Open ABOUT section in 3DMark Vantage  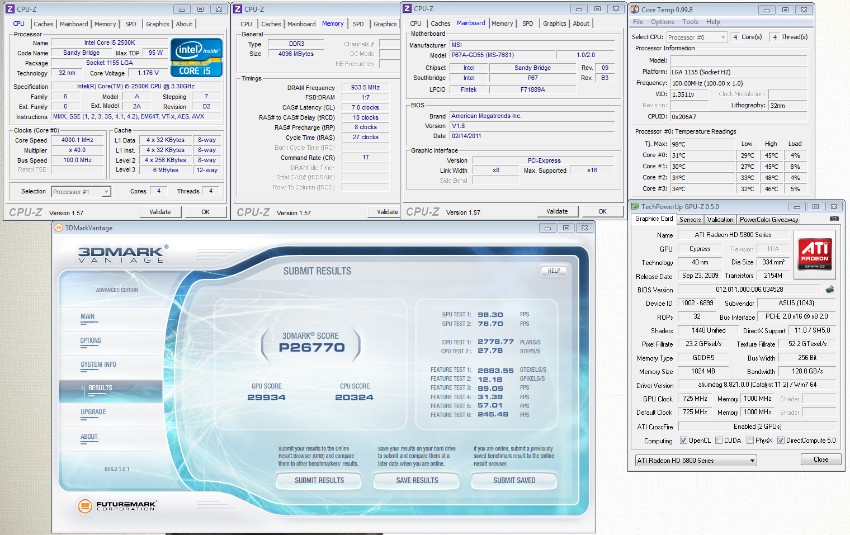tap(89, 437)
